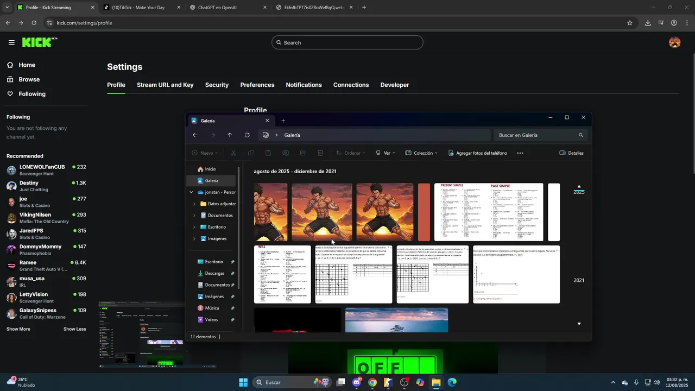Open Google Chrome from the taskbar
Image resolution: width=695 pixels, height=391 pixels.
click(x=372, y=382)
